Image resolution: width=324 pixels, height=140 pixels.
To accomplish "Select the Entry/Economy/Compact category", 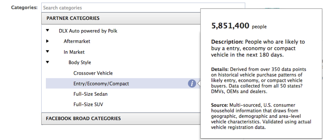I will tap(101, 83).
